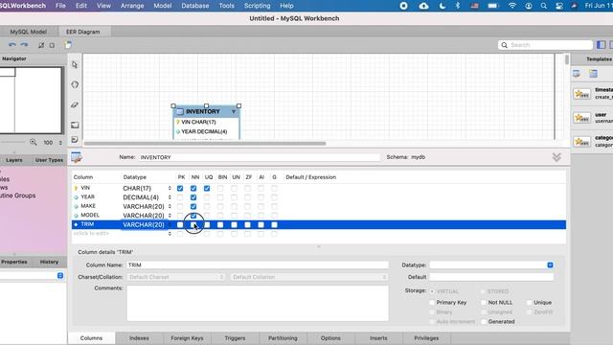Toggle Do Not Disturb moon icon
This screenshot has width=613, height=345.
click(443, 6)
